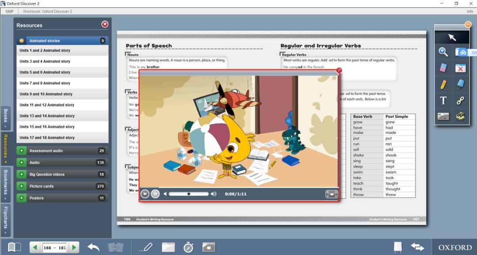This screenshot has width=477, height=255.
Task: Toggle video fullscreen mode
Action: pyautogui.click(x=331, y=194)
